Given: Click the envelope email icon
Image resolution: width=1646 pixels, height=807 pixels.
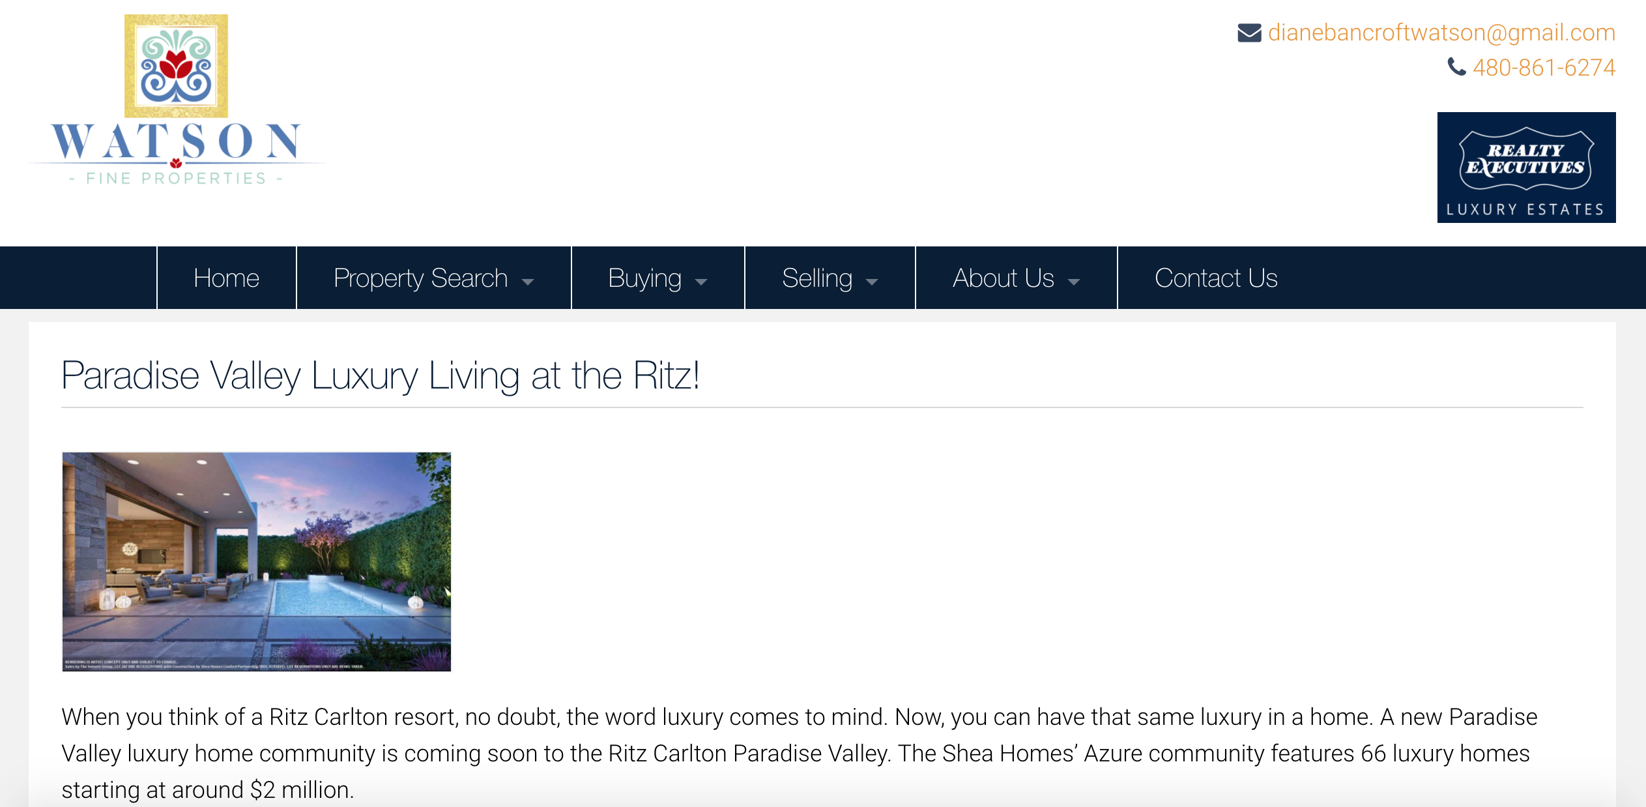Looking at the screenshot, I should (1249, 33).
